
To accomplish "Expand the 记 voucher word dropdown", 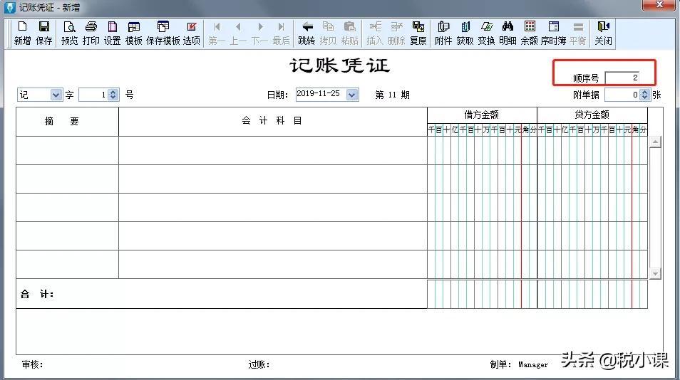I will (x=56, y=95).
